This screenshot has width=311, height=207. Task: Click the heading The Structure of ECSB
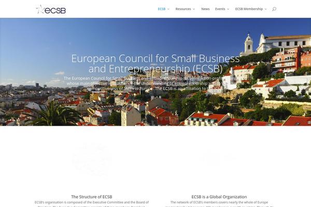(x=92, y=197)
